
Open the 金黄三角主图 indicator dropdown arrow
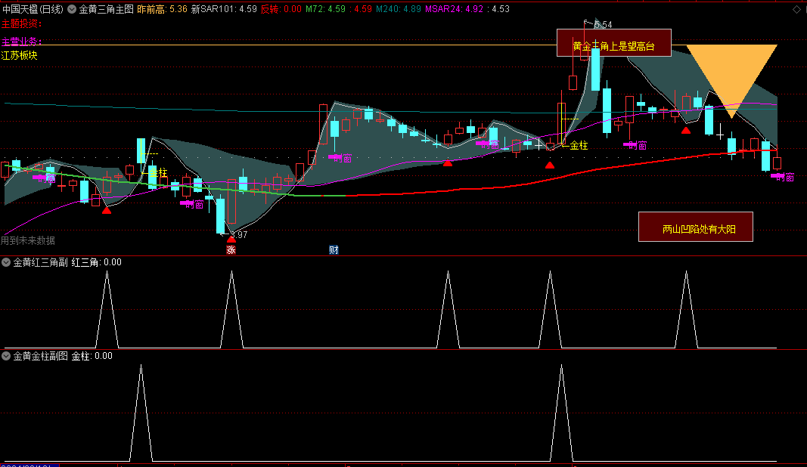pyautogui.click(x=72, y=9)
